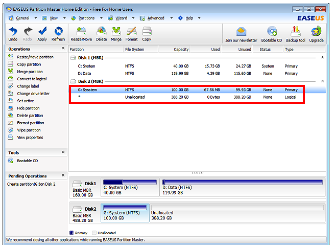Choose Copy partition in Operations
Image resolution: width=335 pixels, height=246 pixels.
[25, 64]
